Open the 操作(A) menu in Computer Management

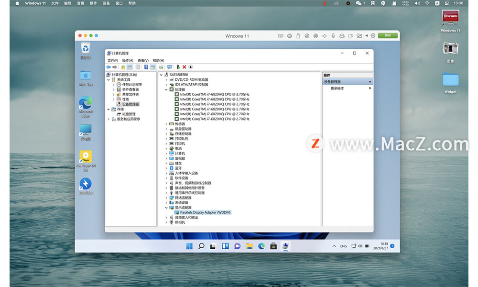coord(128,60)
